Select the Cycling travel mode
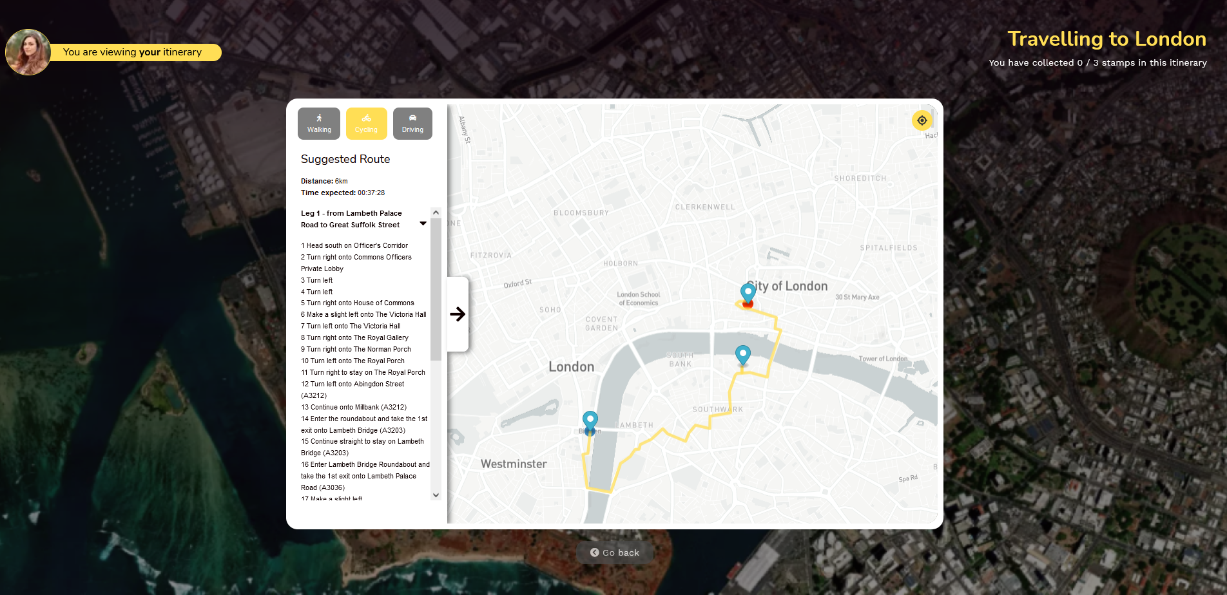The image size is (1227, 595). coord(366,124)
